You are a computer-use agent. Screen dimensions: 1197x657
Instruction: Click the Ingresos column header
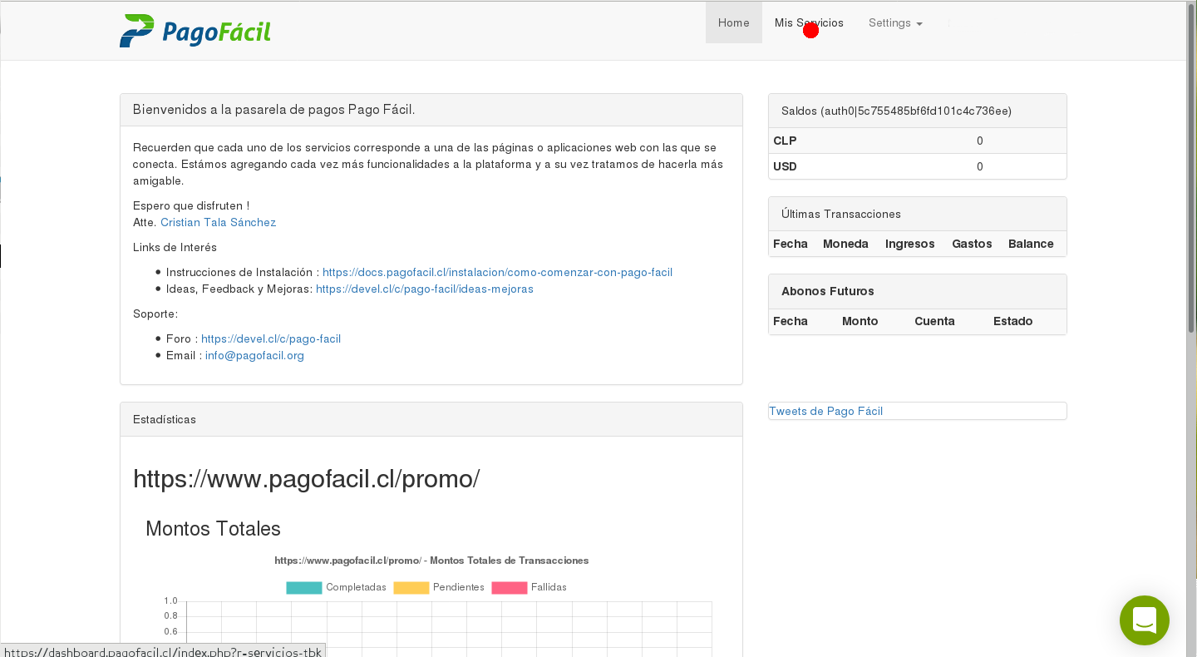point(910,244)
